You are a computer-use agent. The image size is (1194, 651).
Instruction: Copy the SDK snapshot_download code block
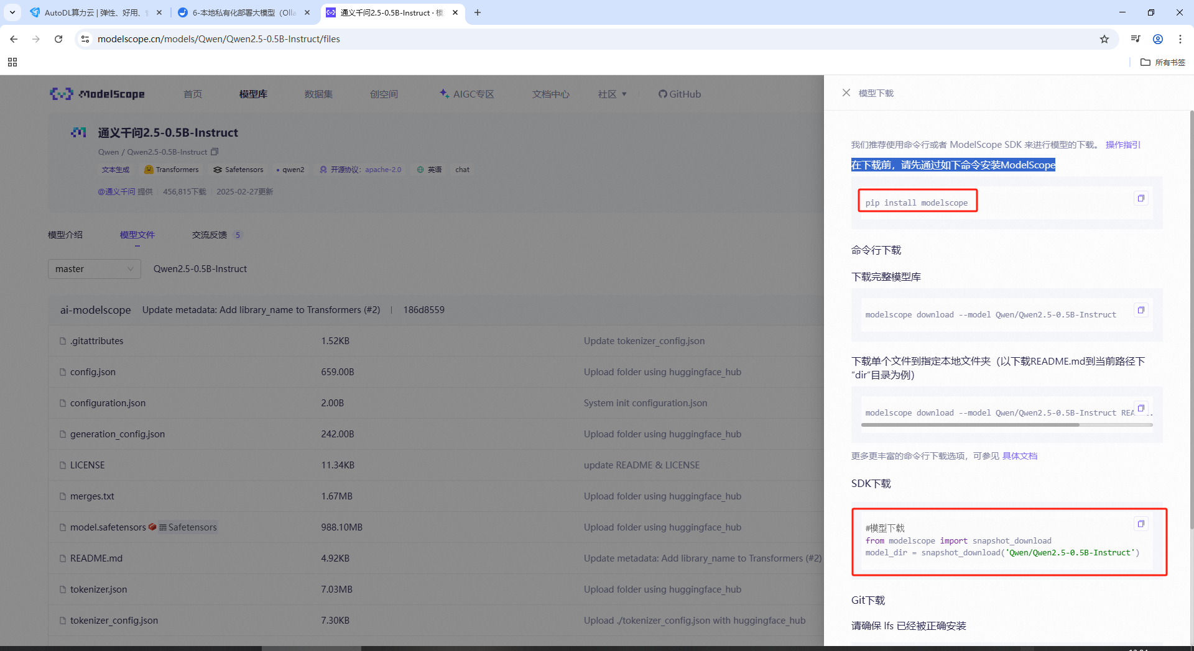pyautogui.click(x=1141, y=524)
